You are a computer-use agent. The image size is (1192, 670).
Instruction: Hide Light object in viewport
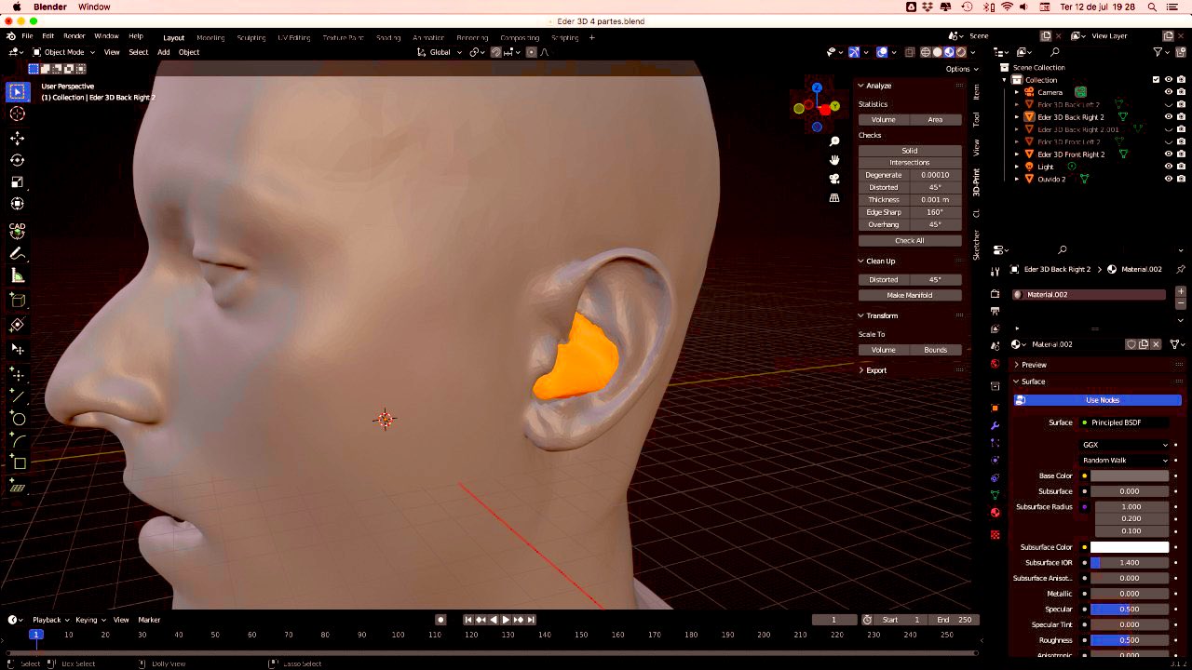click(x=1169, y=167)
